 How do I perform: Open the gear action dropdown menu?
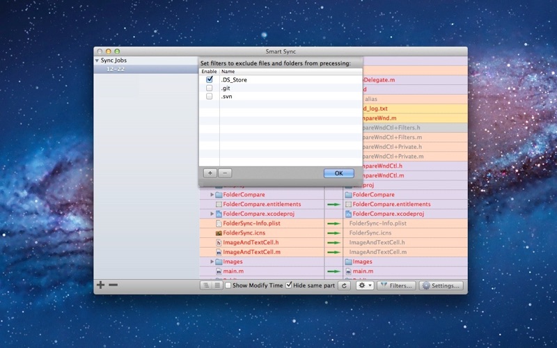pos(365,285)
